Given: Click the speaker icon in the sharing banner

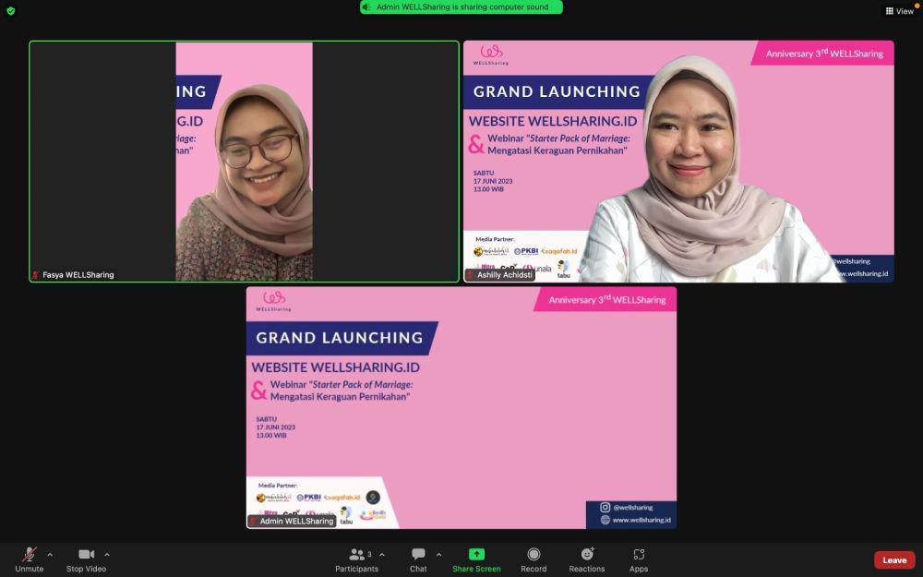Looking at the screenshot, I should [x=366, y=7].
